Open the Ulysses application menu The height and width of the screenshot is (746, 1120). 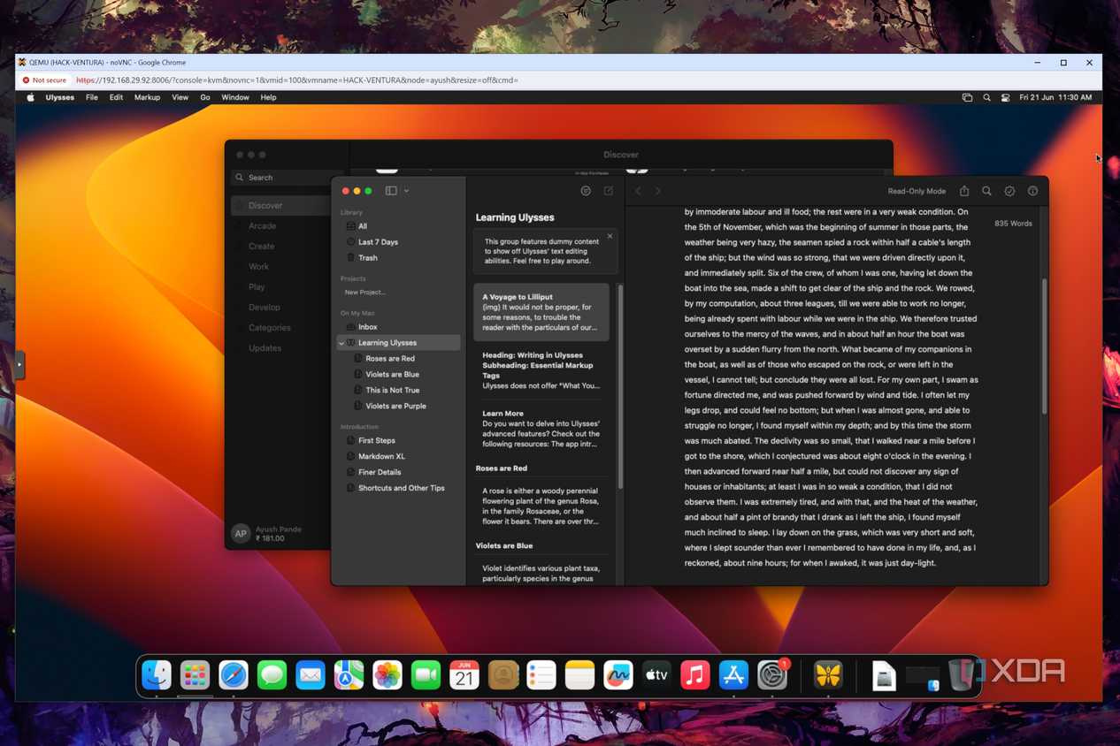60,98
